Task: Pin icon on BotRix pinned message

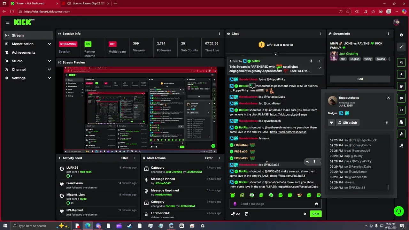Action: pos(311,61)
